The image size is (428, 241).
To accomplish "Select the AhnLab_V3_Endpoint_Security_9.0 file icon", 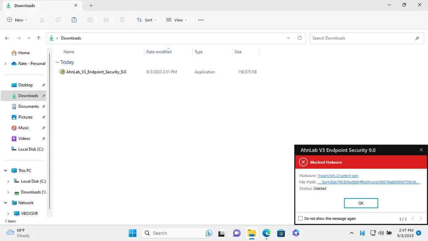I will coord(62,72).
